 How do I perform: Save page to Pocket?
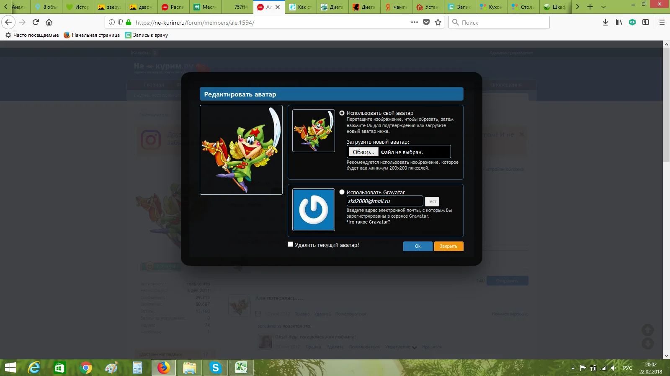tap(426, 23)
